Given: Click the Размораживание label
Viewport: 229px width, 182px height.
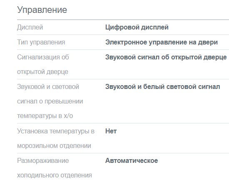Looking at the screenshot, I should pos(43,160).
